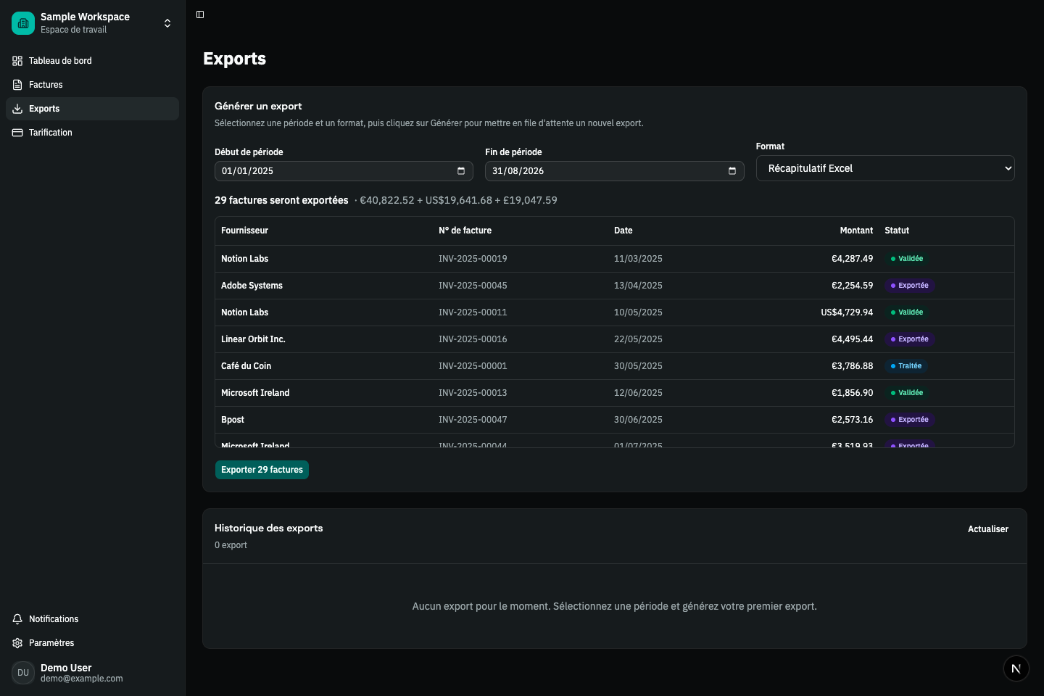The image size is (1044, 696).
Task: Click Actualiser in export history
Action: [988, 529]
